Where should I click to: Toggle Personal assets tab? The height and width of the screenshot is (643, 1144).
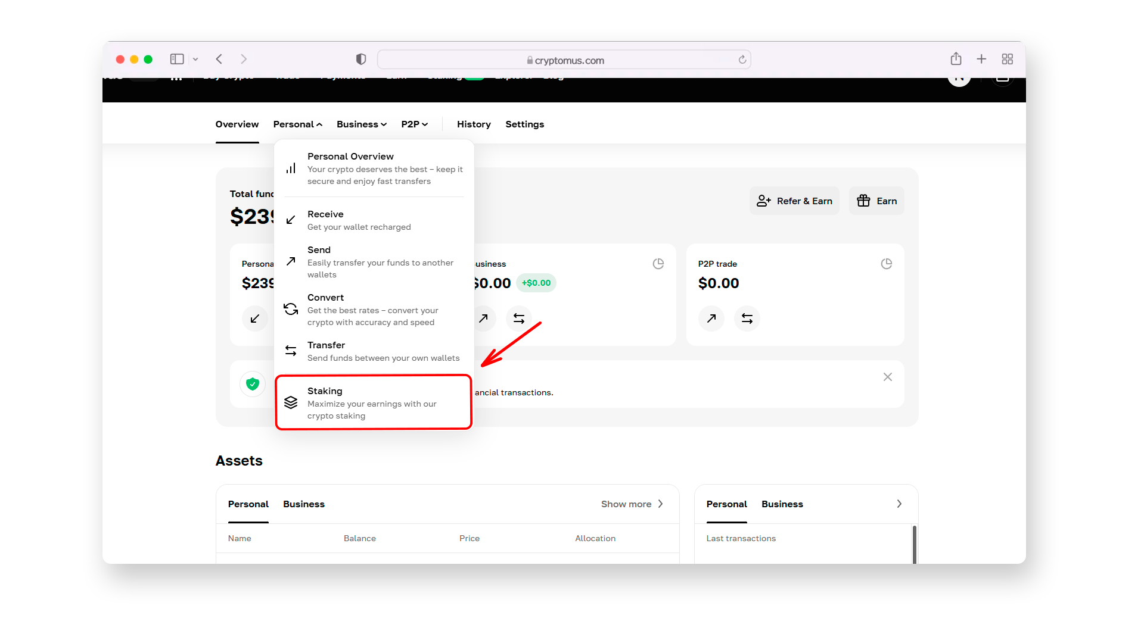tap(247, 504)
